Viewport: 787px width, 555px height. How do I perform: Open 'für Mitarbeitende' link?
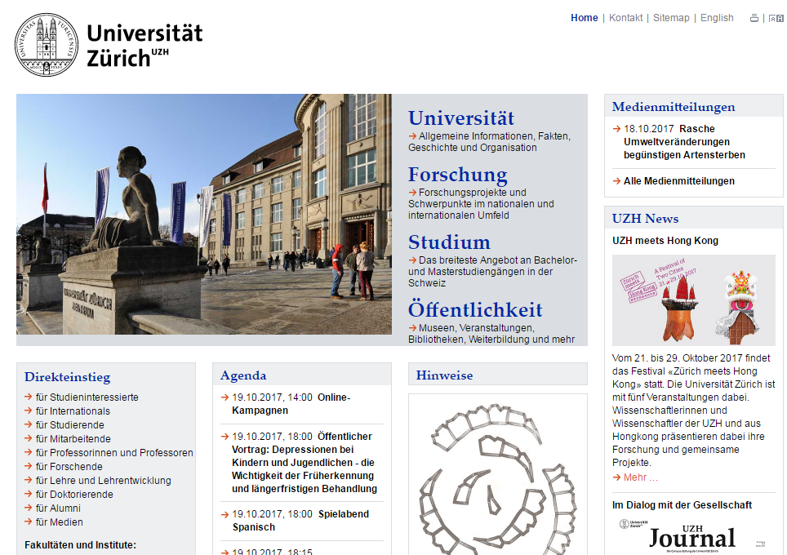[73, 438]
